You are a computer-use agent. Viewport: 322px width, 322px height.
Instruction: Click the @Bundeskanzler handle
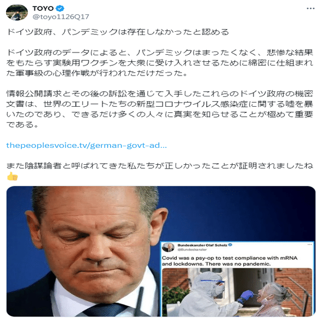192,250
